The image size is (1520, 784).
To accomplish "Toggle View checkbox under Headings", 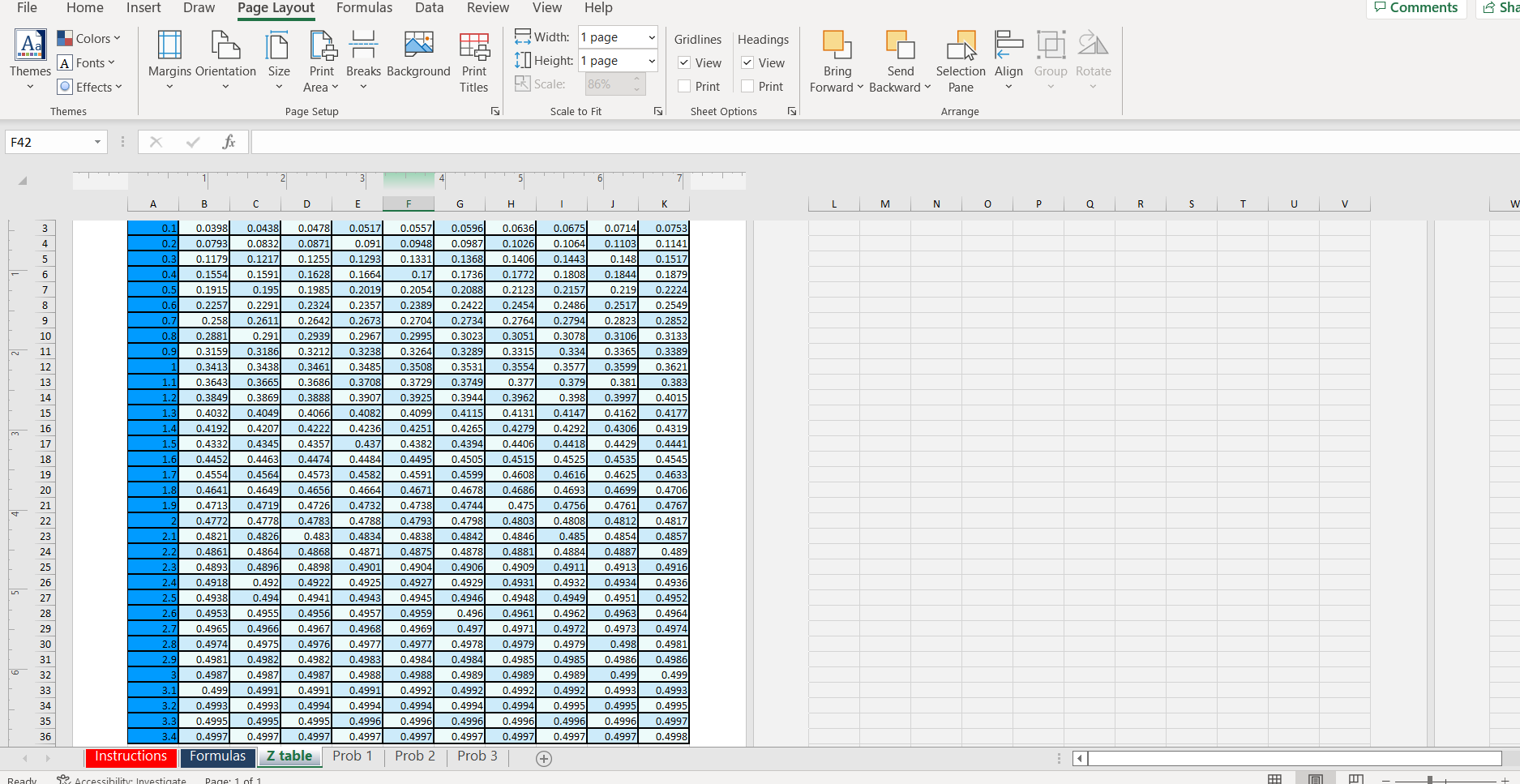I will tap(747, 62).
